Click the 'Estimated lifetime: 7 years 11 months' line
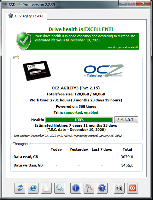The width and height of the screenshot is (153, 200). [x=76, y=125]
